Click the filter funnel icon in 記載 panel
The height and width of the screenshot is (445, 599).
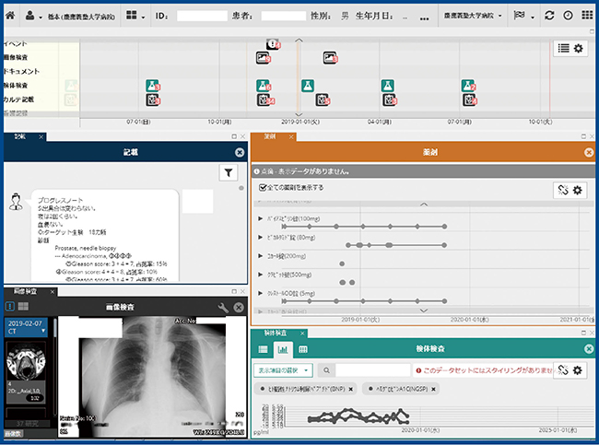click(x=229, y=172)
